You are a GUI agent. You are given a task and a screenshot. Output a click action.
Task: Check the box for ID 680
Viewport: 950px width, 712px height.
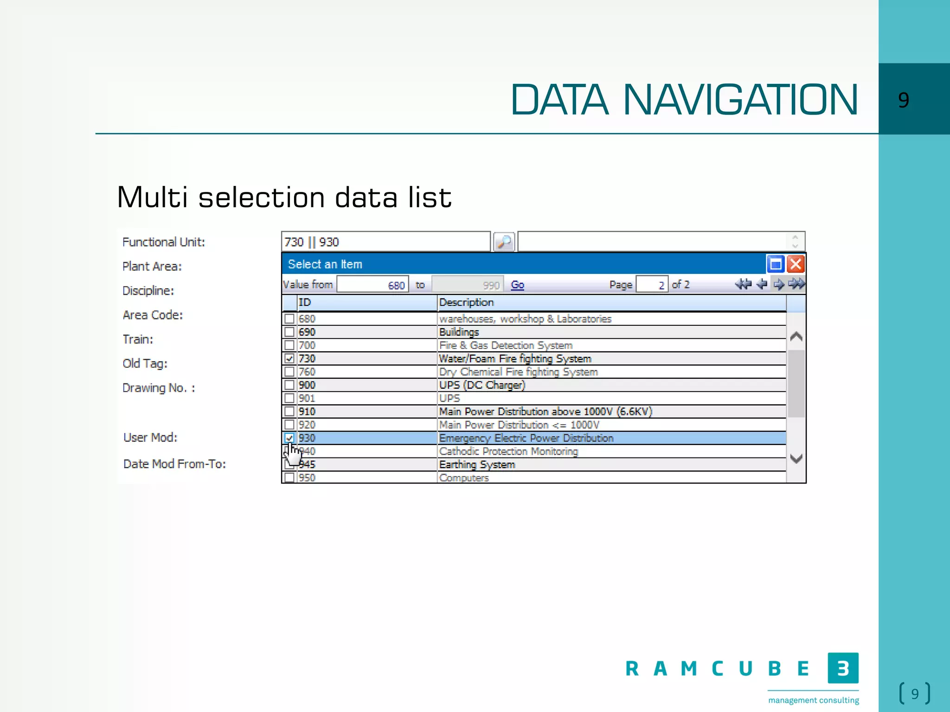pos(289,319)
